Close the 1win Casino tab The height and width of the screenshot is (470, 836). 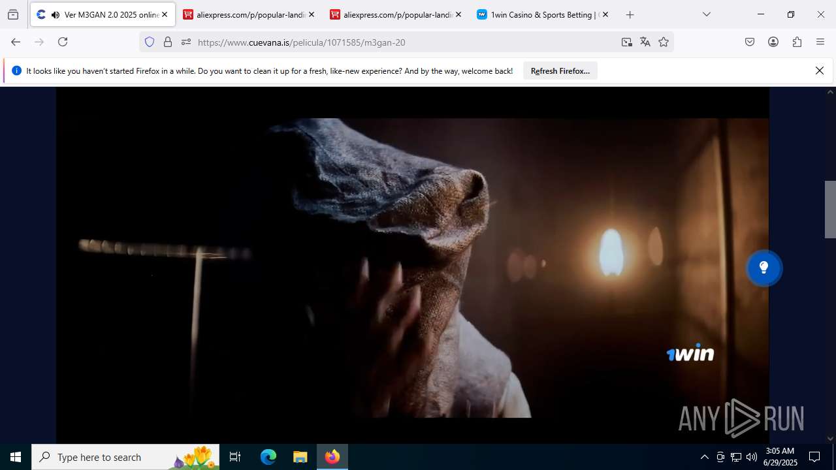coord(605,14)
